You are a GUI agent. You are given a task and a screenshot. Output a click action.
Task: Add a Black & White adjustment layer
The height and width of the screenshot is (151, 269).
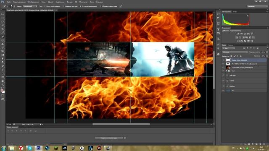pos(243,37)
